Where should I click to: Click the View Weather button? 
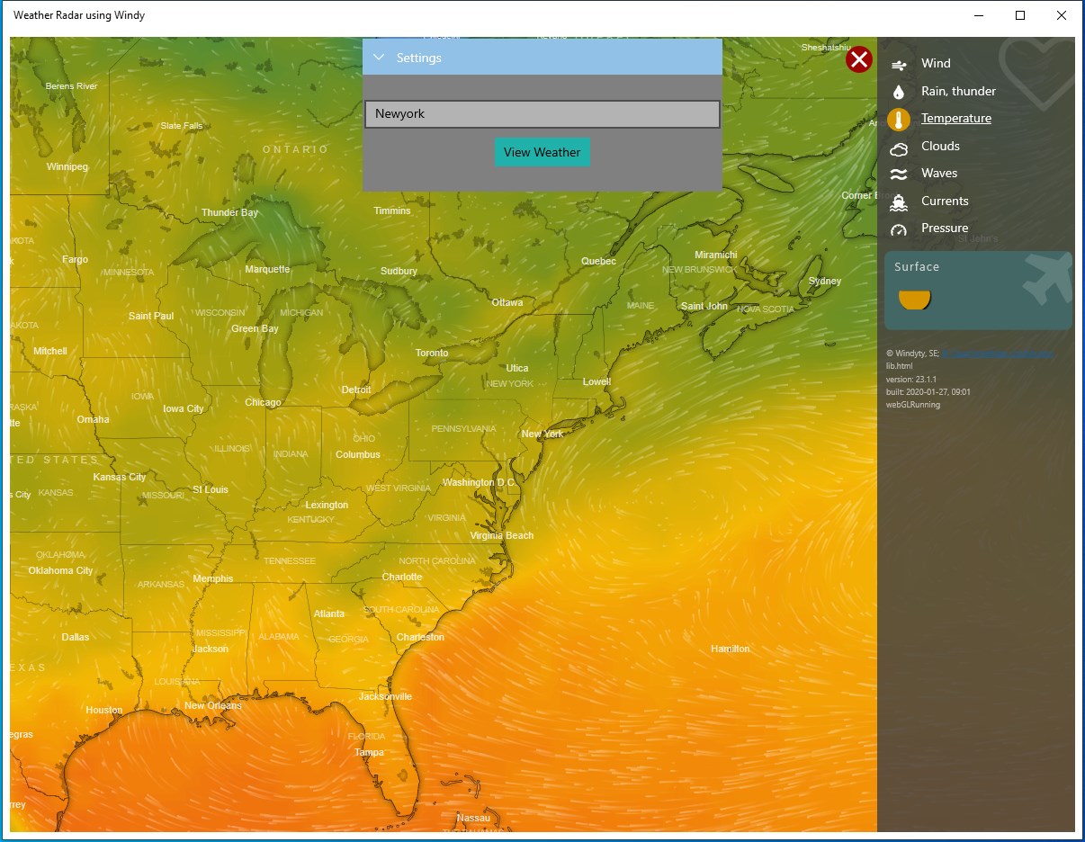click(542, 152)
